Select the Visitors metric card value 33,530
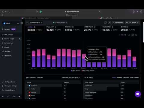This screenshot has height=108, width=144. [31, 30]
